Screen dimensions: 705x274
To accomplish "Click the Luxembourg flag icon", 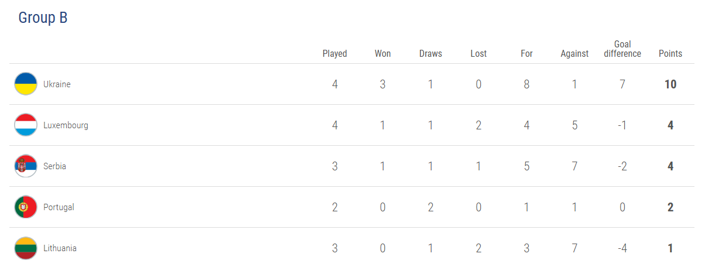I will click(x=26, y=125).
